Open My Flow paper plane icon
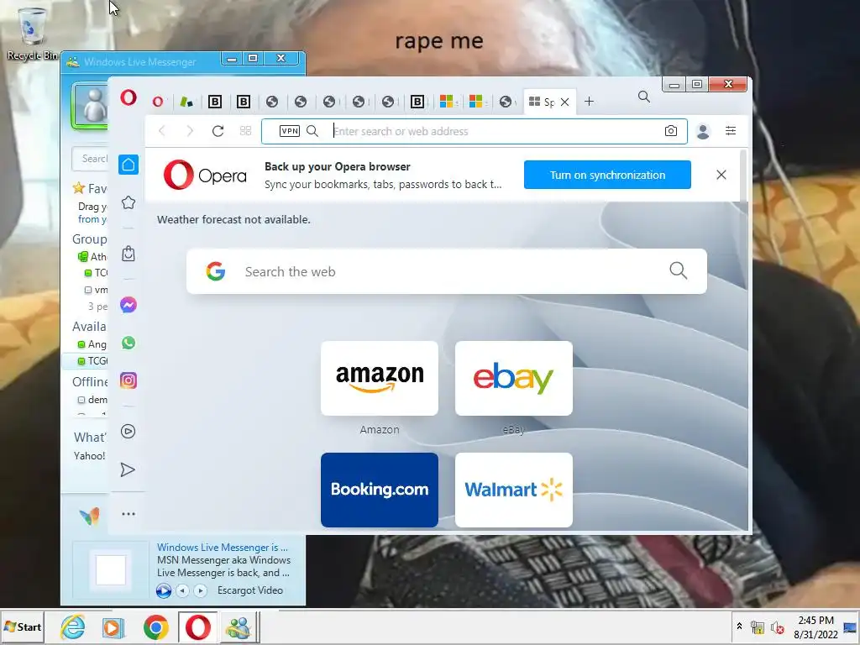The height and width of the screenshot is (645, 860). (x=128, y=470)
